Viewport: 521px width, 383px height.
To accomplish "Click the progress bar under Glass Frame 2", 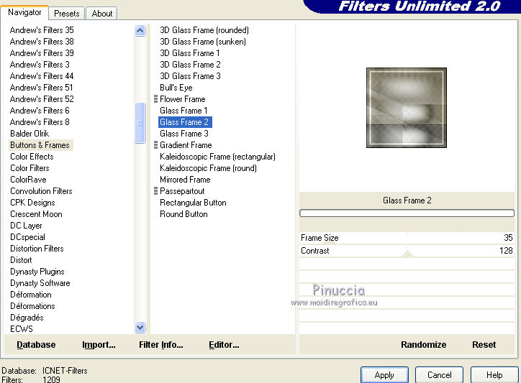I will pos(407,213).
